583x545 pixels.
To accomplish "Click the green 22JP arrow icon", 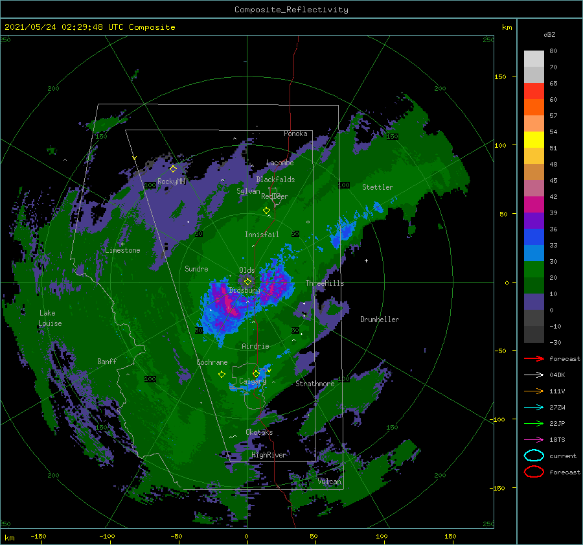I will pos(534,423).
